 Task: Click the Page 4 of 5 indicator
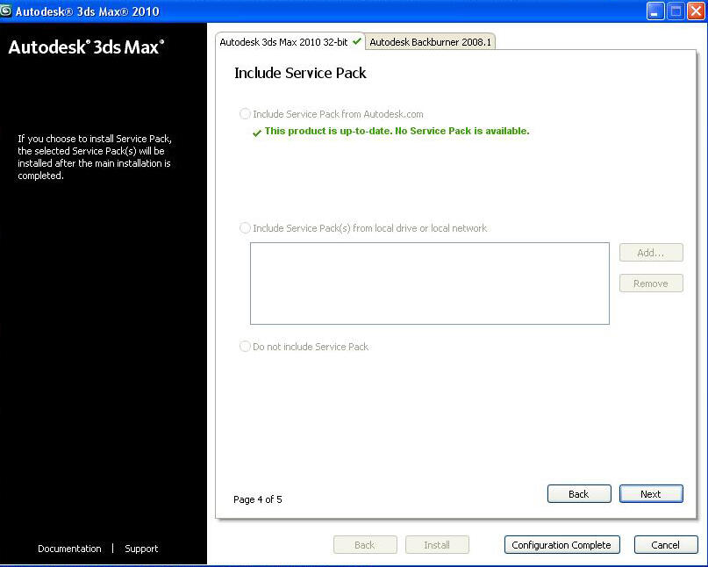point(258,499)
